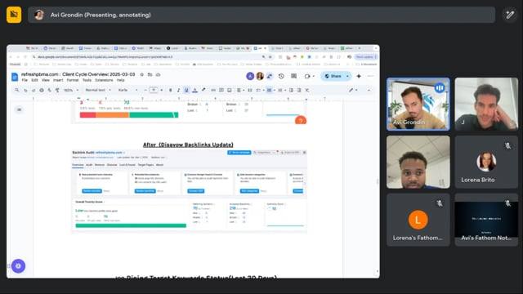523x294 pixels.
Task: Click the Share button
Action: [x=333, y=76]
